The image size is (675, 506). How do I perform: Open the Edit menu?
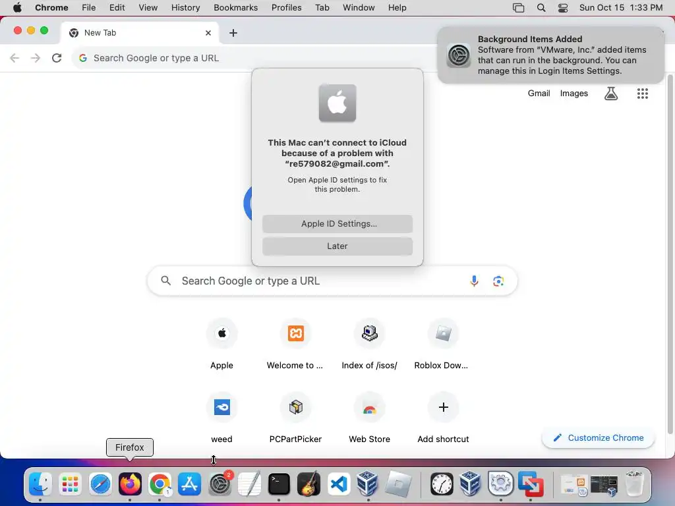tap(117, 8)
